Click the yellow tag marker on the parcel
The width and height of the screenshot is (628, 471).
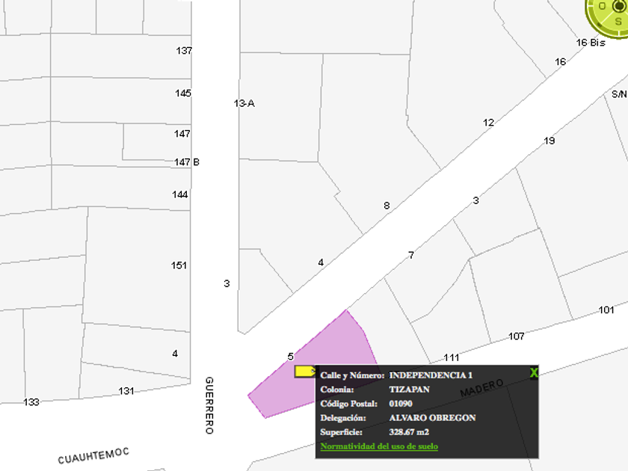click(305, 372)
